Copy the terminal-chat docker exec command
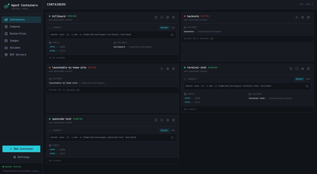The width and height of the screenshot is (317, 174). (x=307, y=86)
